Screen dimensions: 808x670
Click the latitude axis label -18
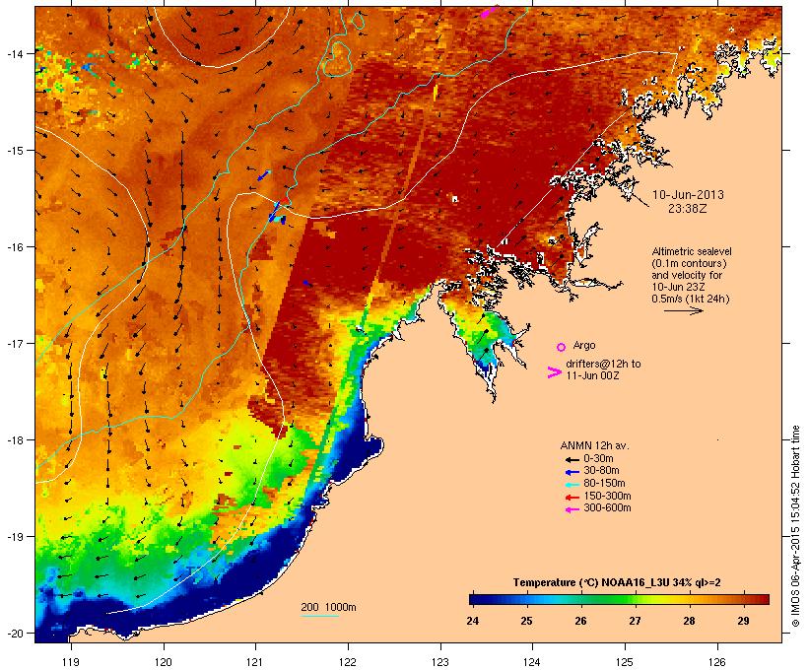point(14,440)
